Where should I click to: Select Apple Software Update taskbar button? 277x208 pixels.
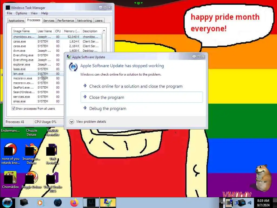(108, 203)
